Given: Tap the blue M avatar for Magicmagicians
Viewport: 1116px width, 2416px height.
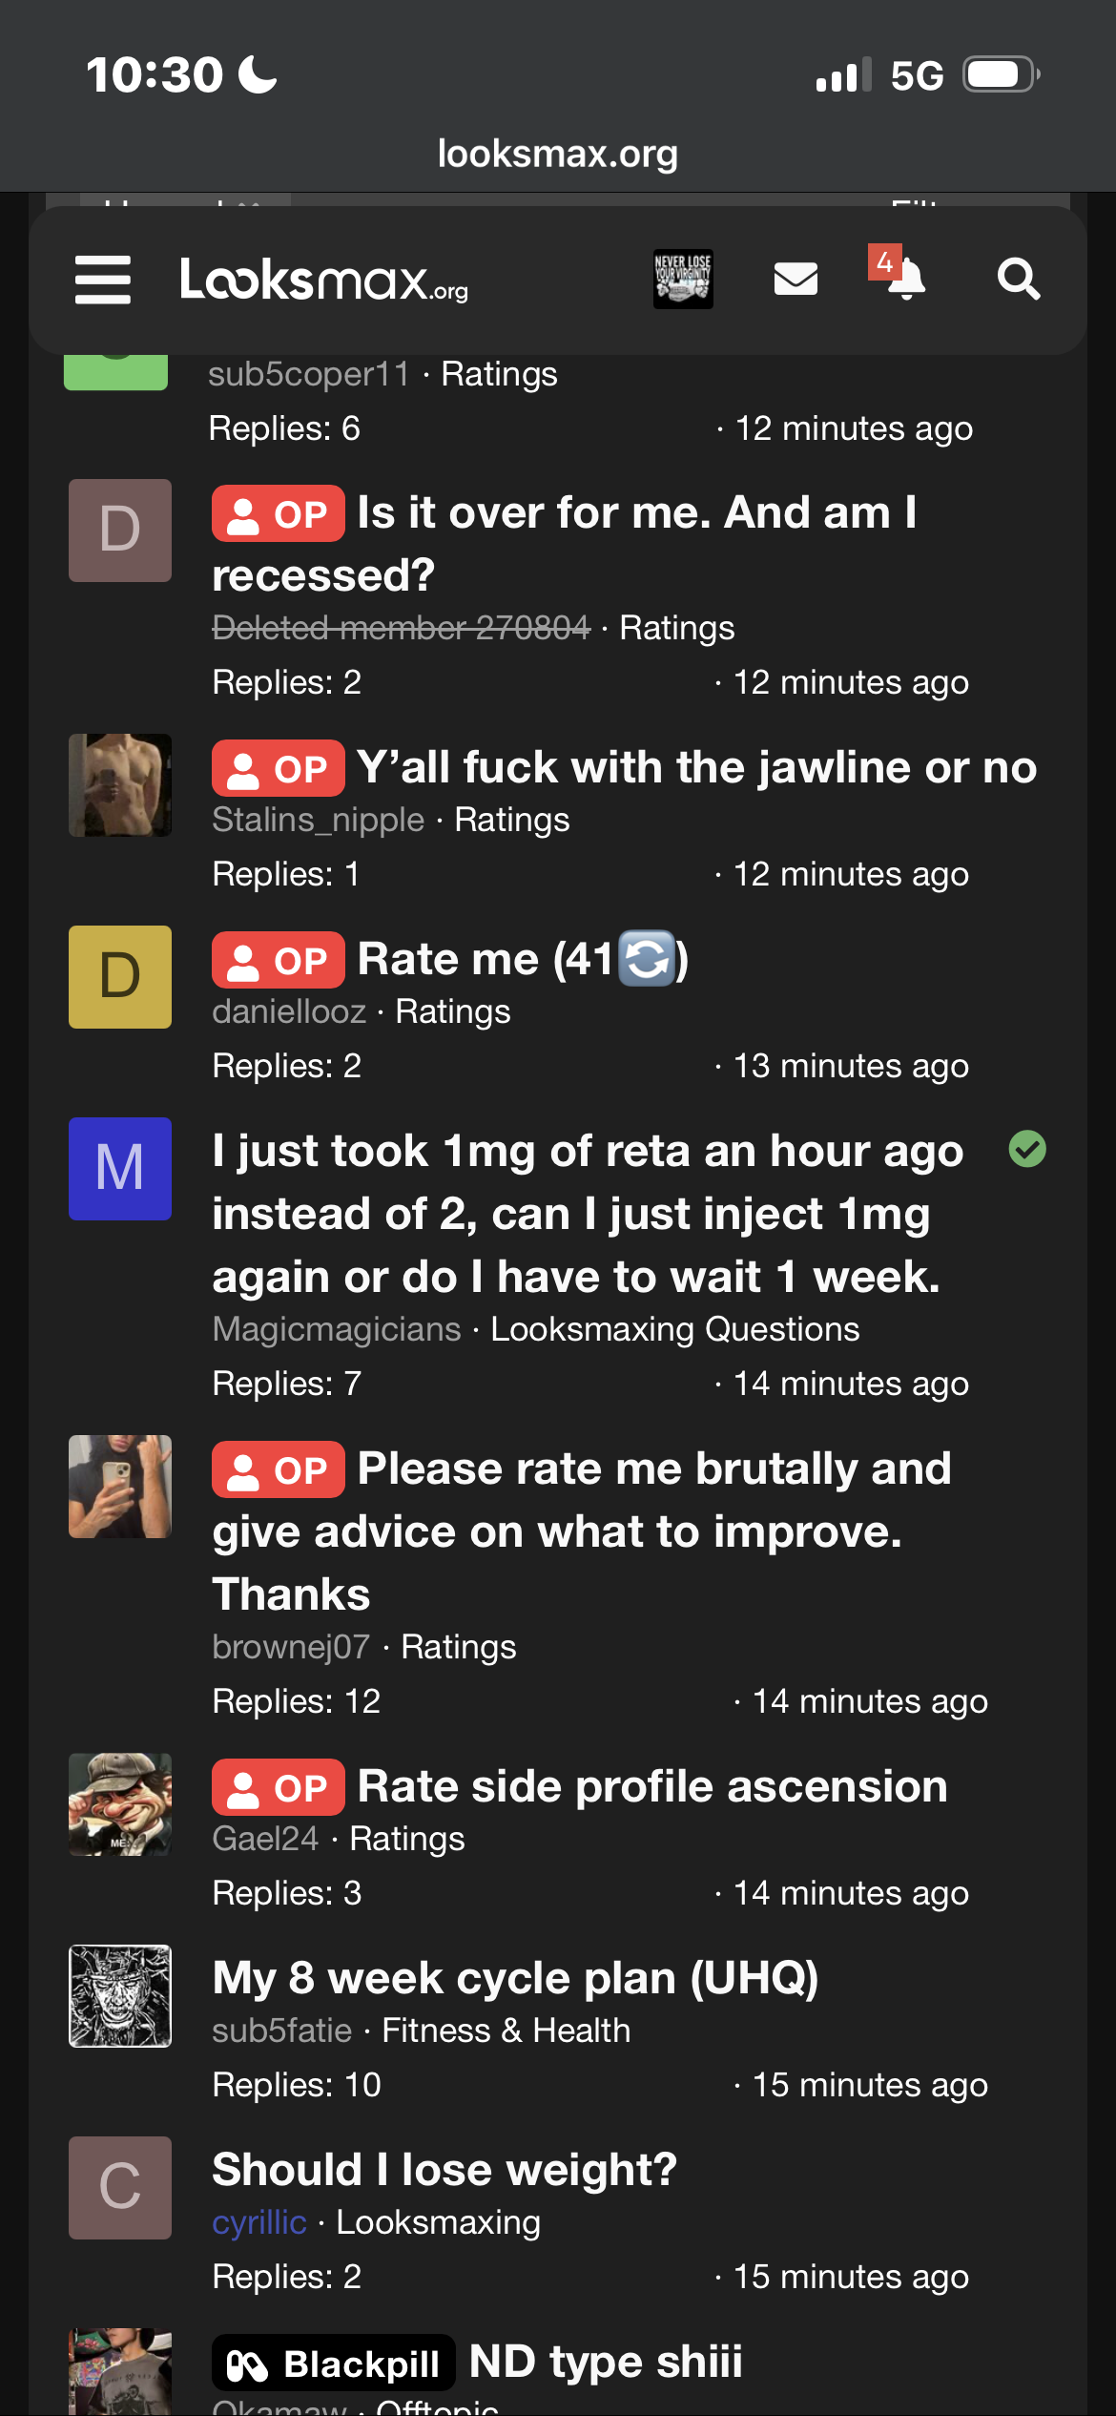Looking at the screenshot, I should pos(120,1169).
